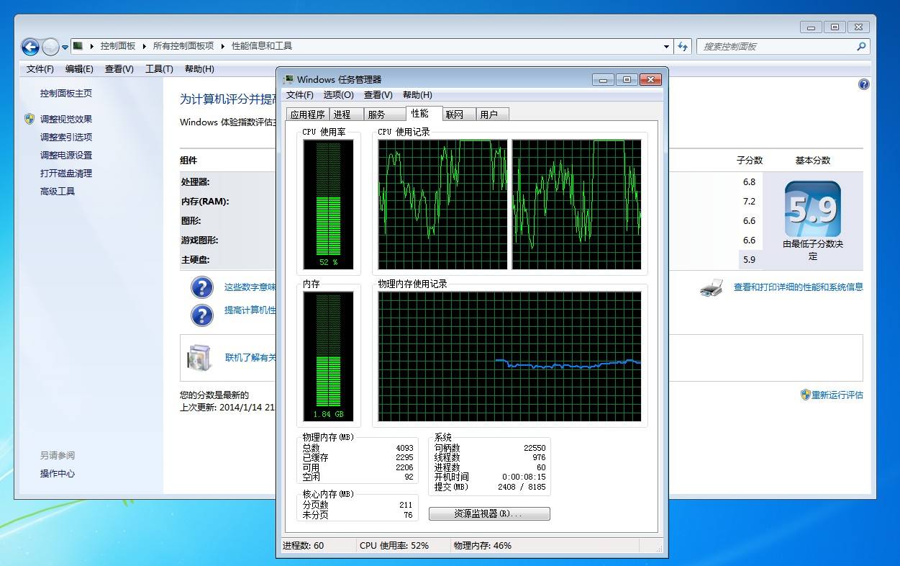Expand breadcrumb arrow after 控制面板
This screenshot has width=900, height=566.
[144, 46]
